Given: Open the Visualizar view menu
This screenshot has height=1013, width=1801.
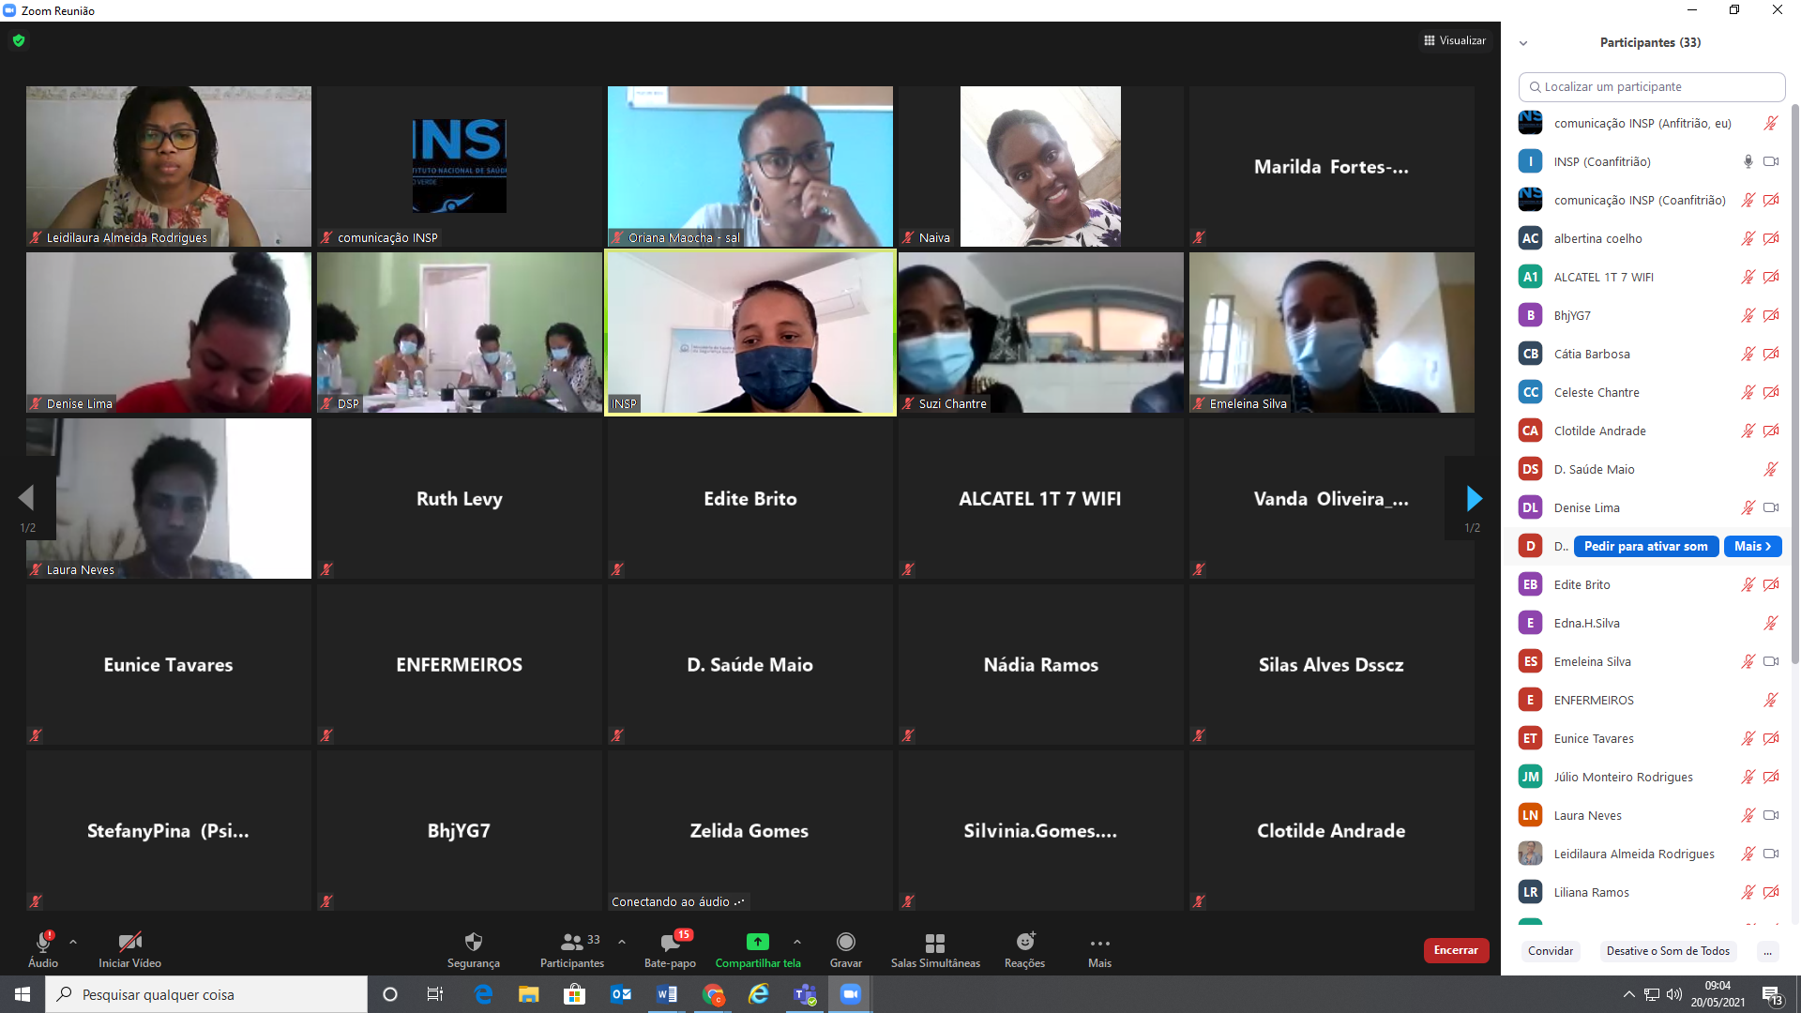Looking at the screenshot, I should tap(1455, 40).
